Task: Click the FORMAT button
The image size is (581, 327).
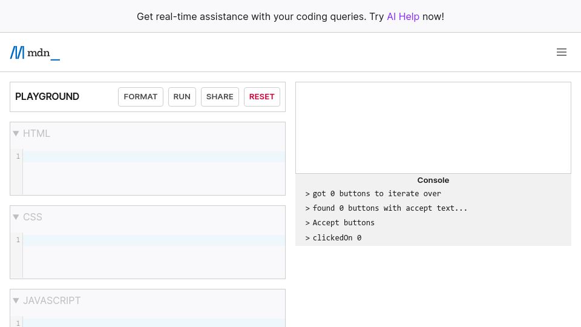Action: tap(140, 97)
